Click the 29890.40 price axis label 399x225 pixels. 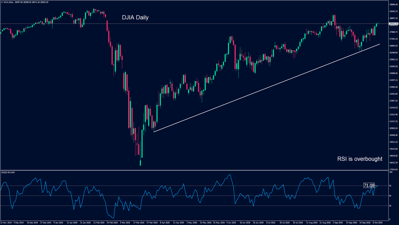[x=393, y=5]
